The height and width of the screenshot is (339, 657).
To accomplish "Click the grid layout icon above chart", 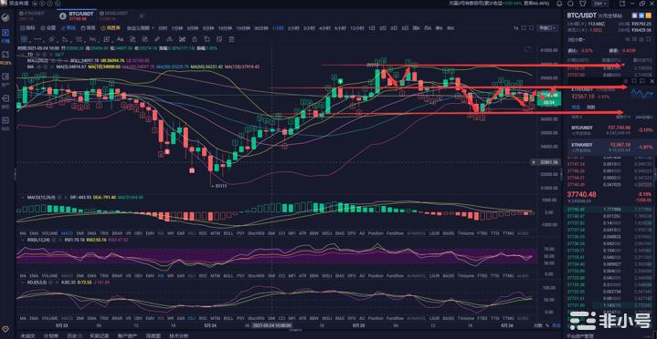I will click(524, 28).
